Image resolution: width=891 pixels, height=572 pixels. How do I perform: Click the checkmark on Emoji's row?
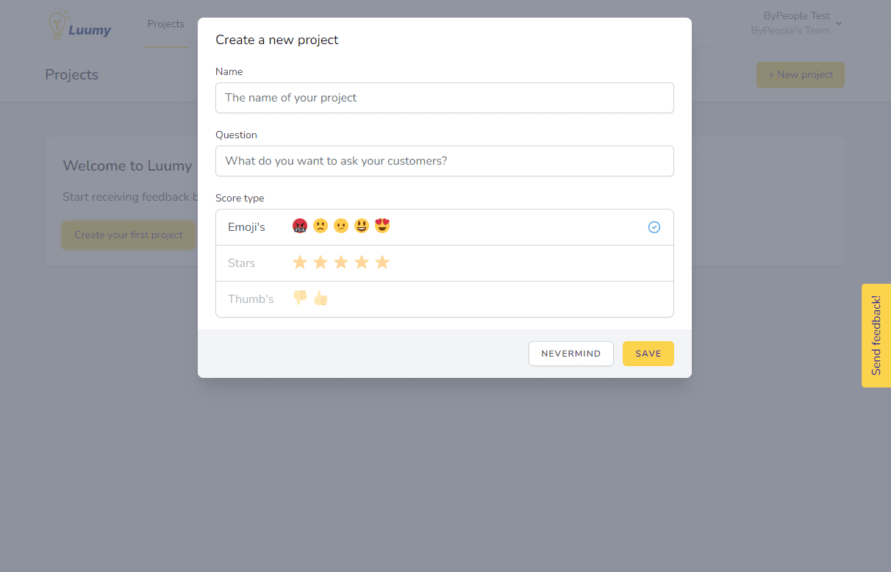[x=654, y=227]
